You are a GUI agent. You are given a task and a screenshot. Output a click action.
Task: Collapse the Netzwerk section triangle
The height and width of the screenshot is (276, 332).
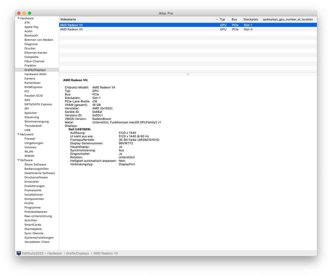point(18,134)
